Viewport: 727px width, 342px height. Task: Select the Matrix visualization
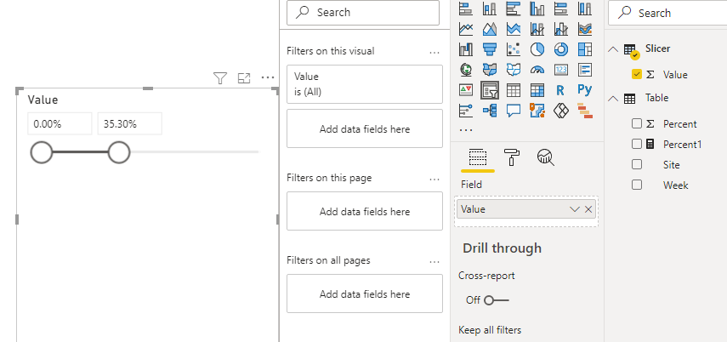pos(537,89)
